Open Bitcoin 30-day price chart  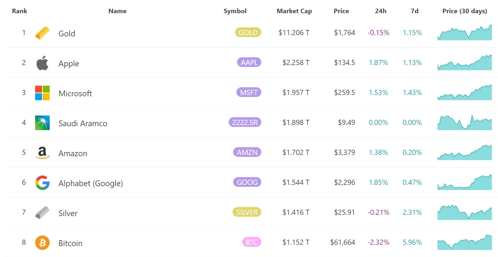464,243
